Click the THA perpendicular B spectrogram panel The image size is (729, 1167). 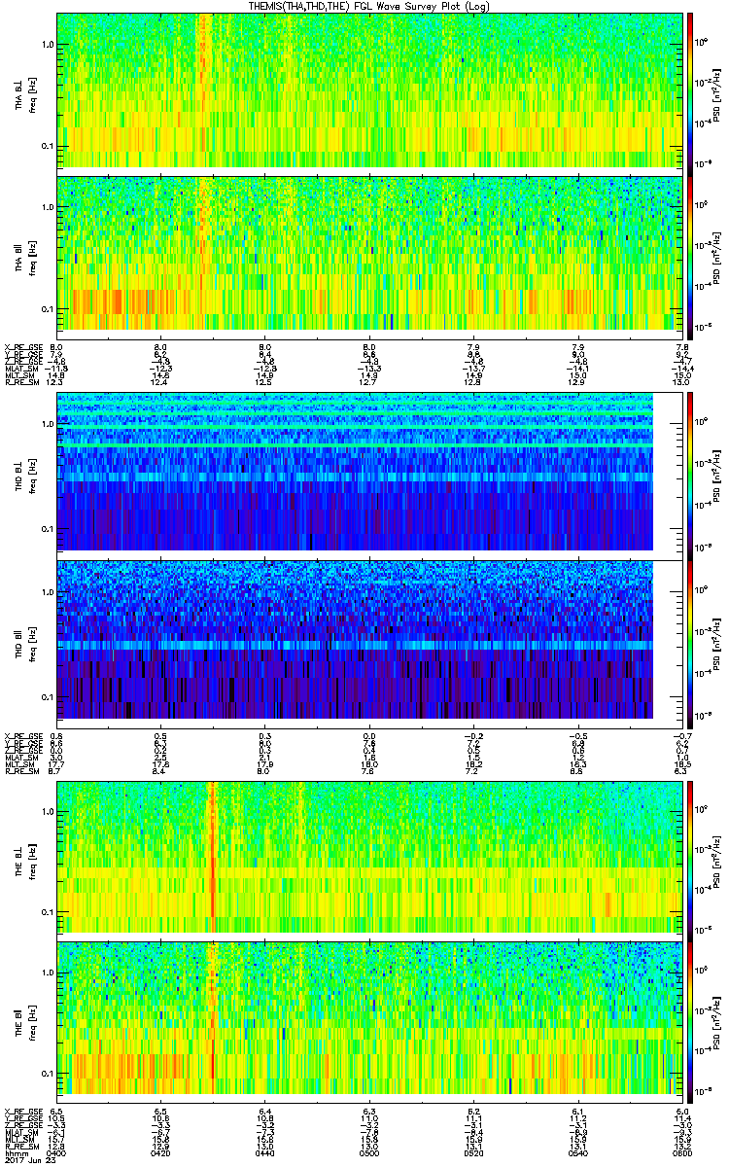click(x=369, y=89)
